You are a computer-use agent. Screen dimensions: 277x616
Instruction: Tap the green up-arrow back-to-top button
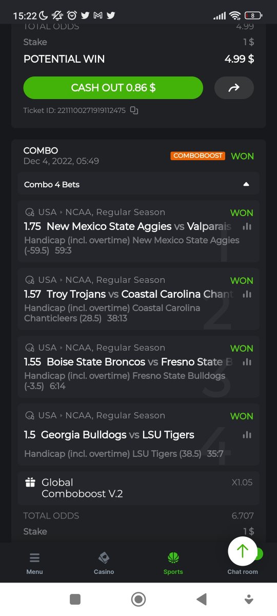tap(243, 551)
